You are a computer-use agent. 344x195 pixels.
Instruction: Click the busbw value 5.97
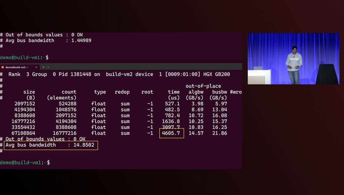click(221, 104)
